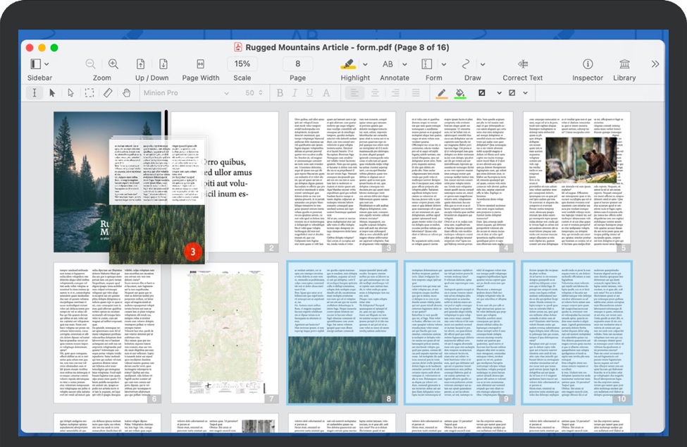Open the Library panel
Image resolution: width=687 pixels, height=447 pixels.
[626, 65]
